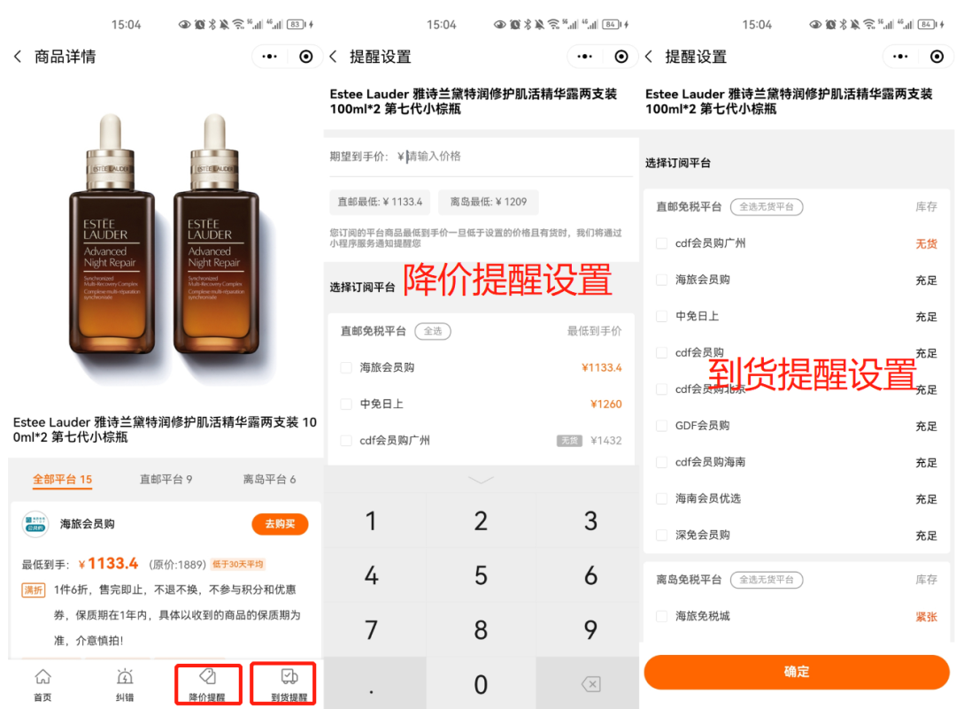Tap 全选无货平台 beside 直邮免税平台
This screenshot has width=956, height=709.
point(767,206)
